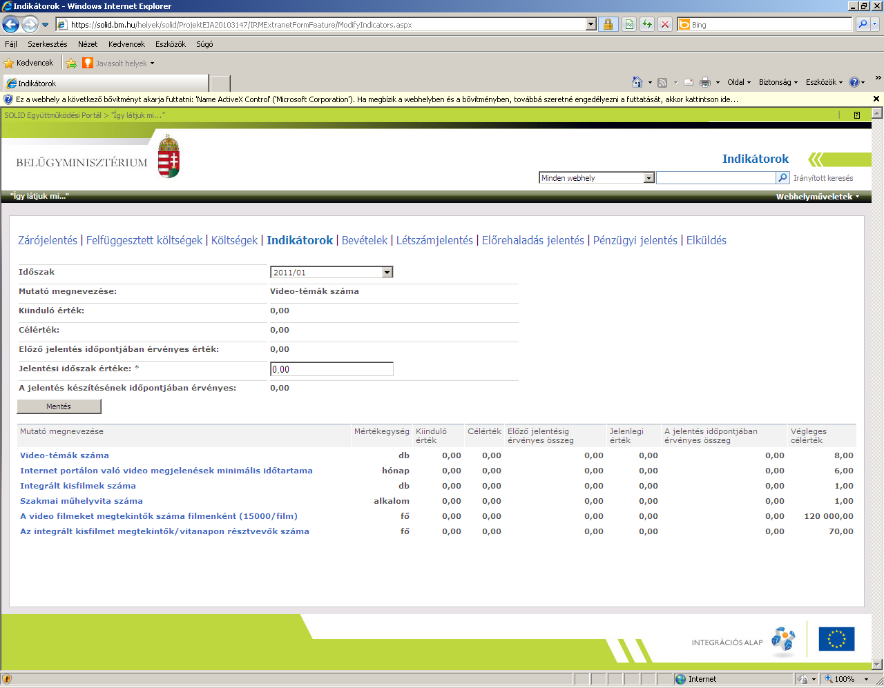Click the Kedvencek favorites star button
The width and height of the screenshot is (884, 688).
(x=28, y=63)
